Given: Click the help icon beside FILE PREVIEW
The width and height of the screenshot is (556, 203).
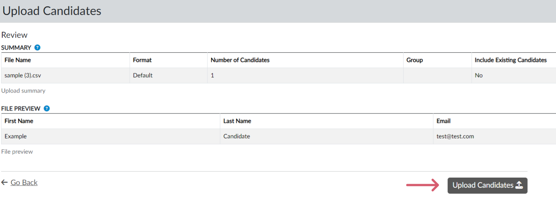Looking at the screenshot, I should pyautogui.click(x=47, y=109).
